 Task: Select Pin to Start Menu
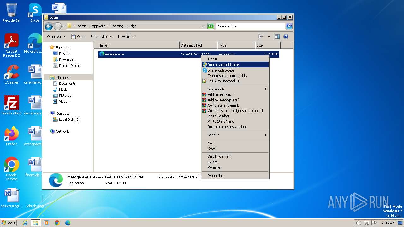tap(235, 121)
